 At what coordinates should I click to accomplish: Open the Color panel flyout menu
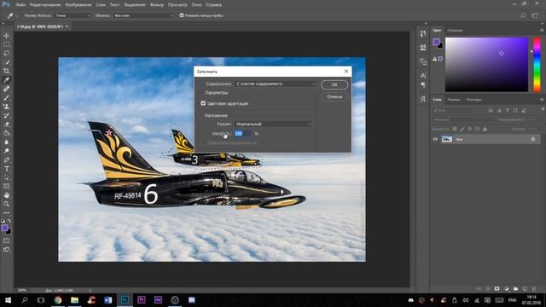(542, 31)
